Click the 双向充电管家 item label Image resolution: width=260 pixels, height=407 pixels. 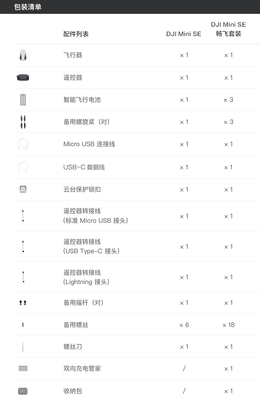[x=82, y=369]
